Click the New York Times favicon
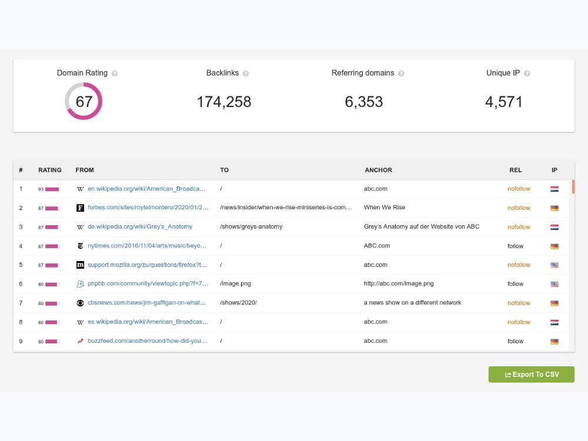The width and height of the screenshot is (588, 441). pyautogui.click(x=80, y=246)
